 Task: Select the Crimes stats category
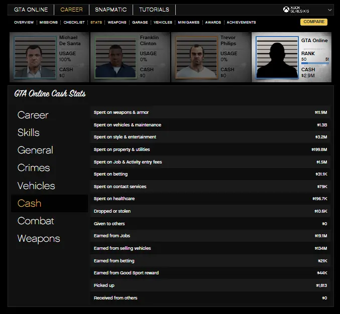(x=34, y=168)
